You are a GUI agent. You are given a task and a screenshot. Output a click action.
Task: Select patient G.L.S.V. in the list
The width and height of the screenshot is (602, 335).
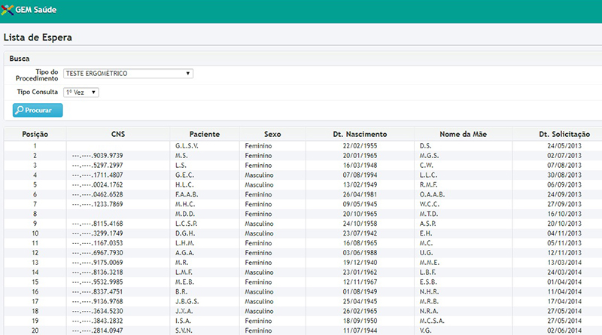187,146
